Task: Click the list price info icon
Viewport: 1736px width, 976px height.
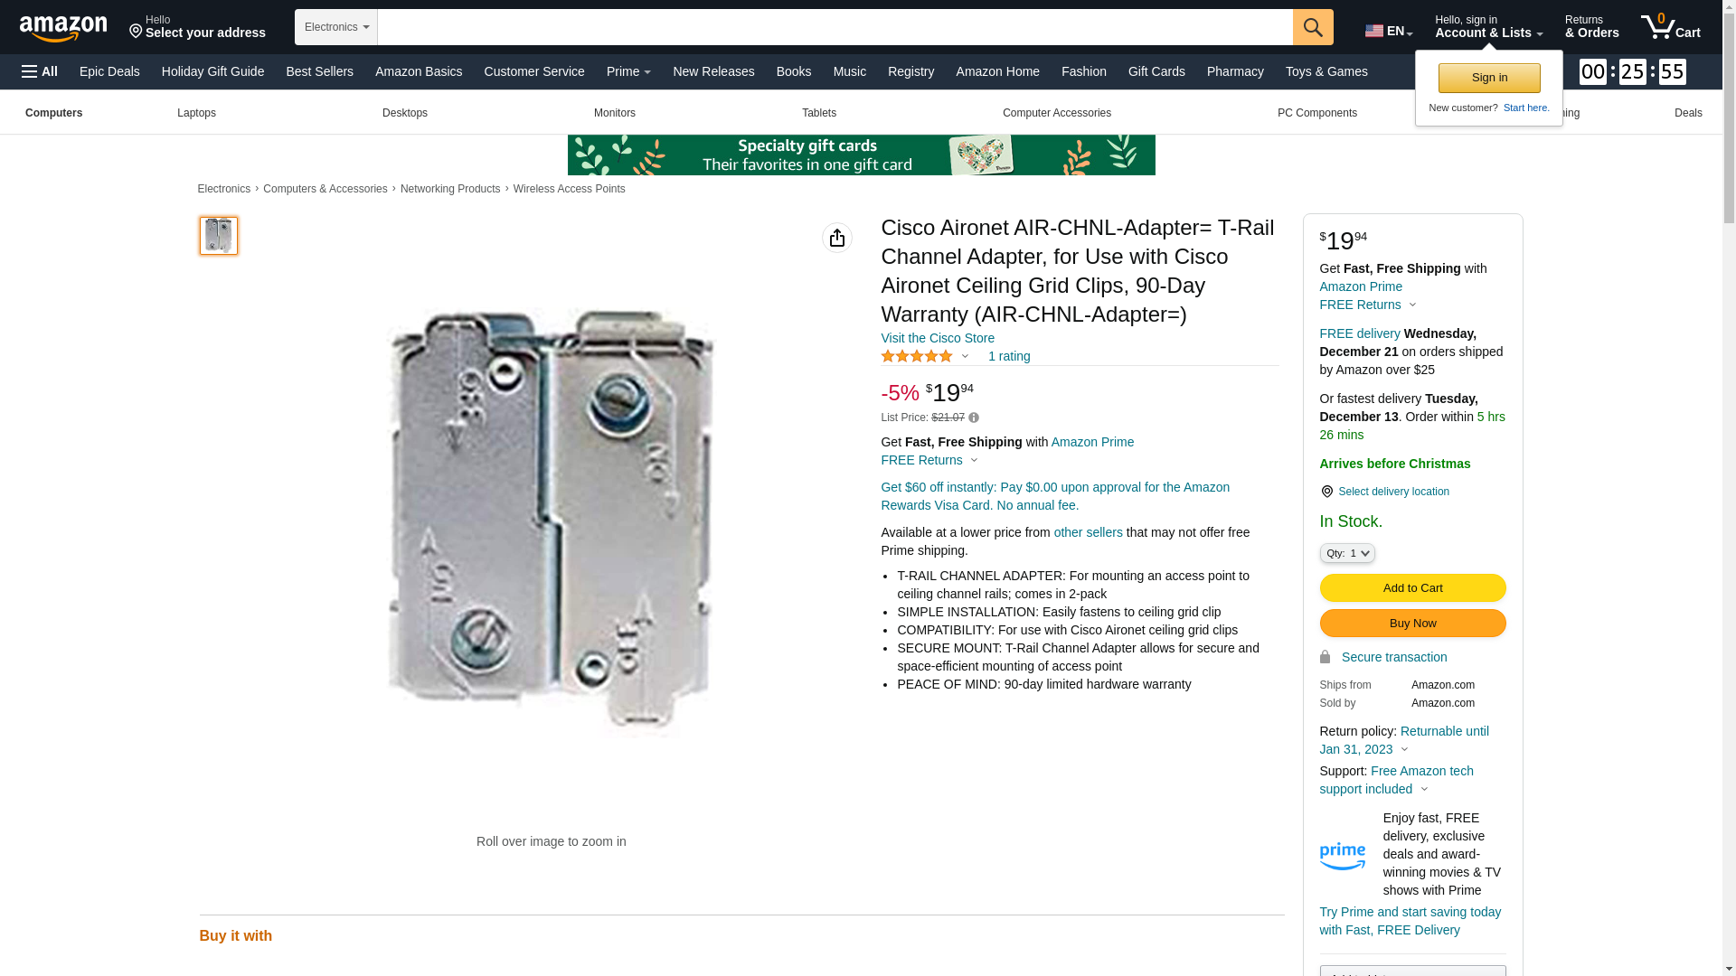Action: tap(974, 418)
